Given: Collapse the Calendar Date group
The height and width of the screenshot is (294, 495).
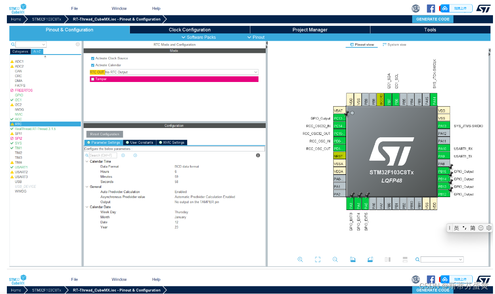Looking at the screenshot, I should click(x=87, y=207).
